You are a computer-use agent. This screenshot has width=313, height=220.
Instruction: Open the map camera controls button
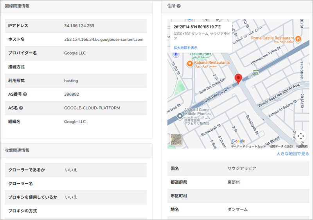pos(300,136)
